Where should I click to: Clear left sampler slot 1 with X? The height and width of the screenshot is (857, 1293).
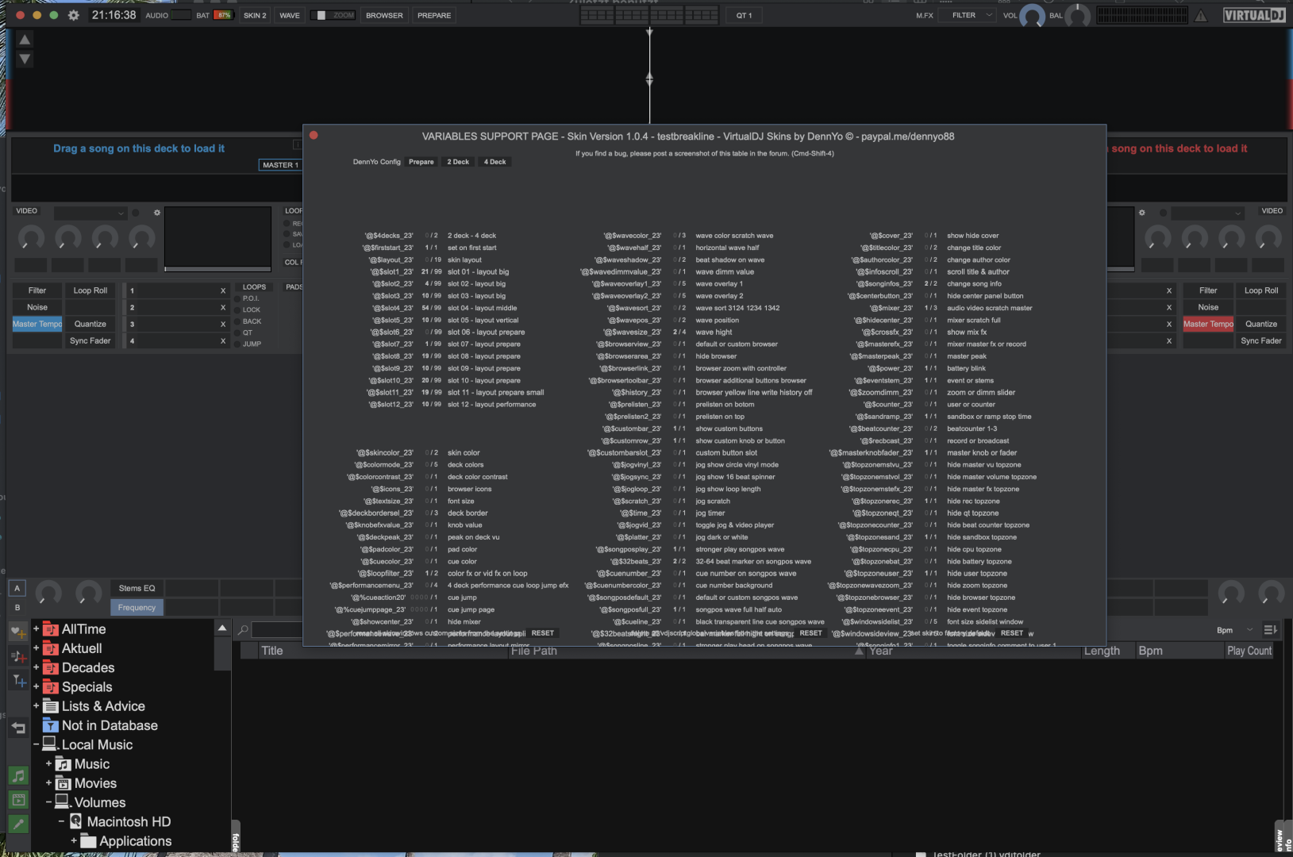coord(223,290)
